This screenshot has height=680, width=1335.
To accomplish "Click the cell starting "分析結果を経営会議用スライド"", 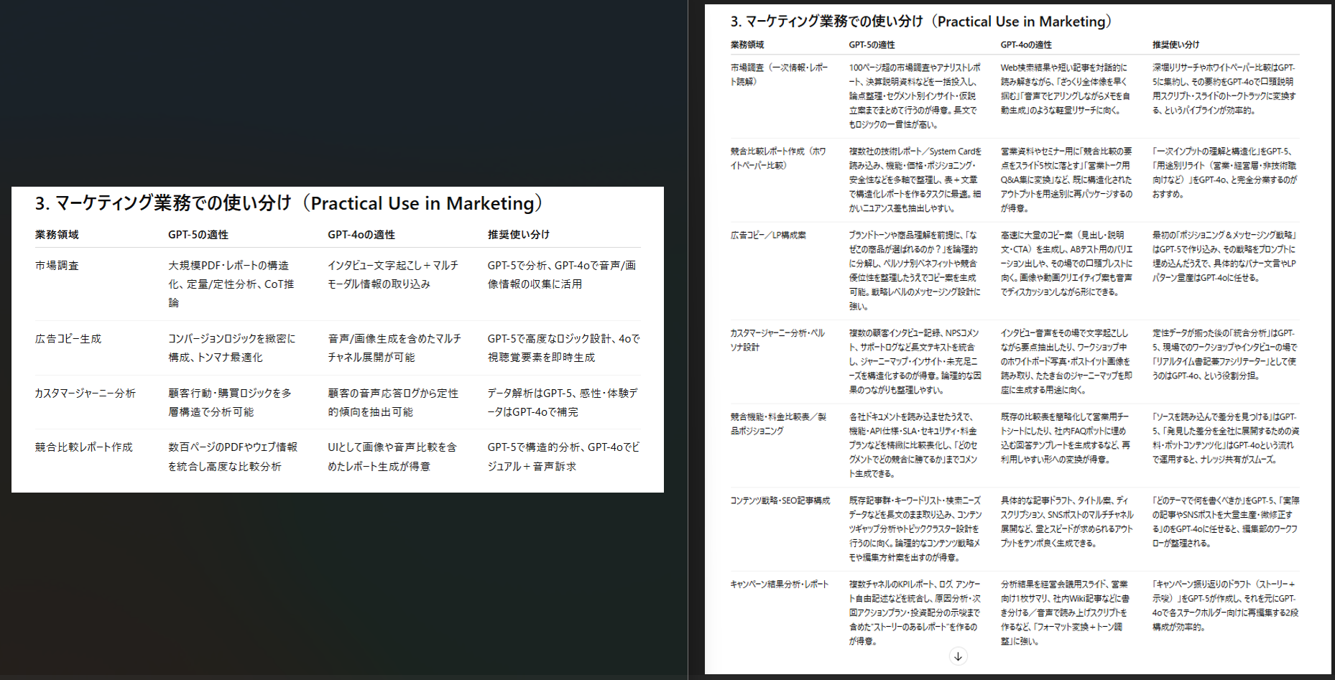I will 1065,613.
